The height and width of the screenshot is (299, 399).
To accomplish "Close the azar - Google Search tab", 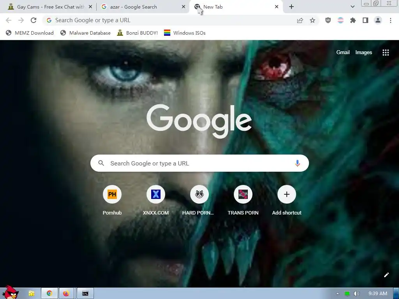I will click(183, 7).
